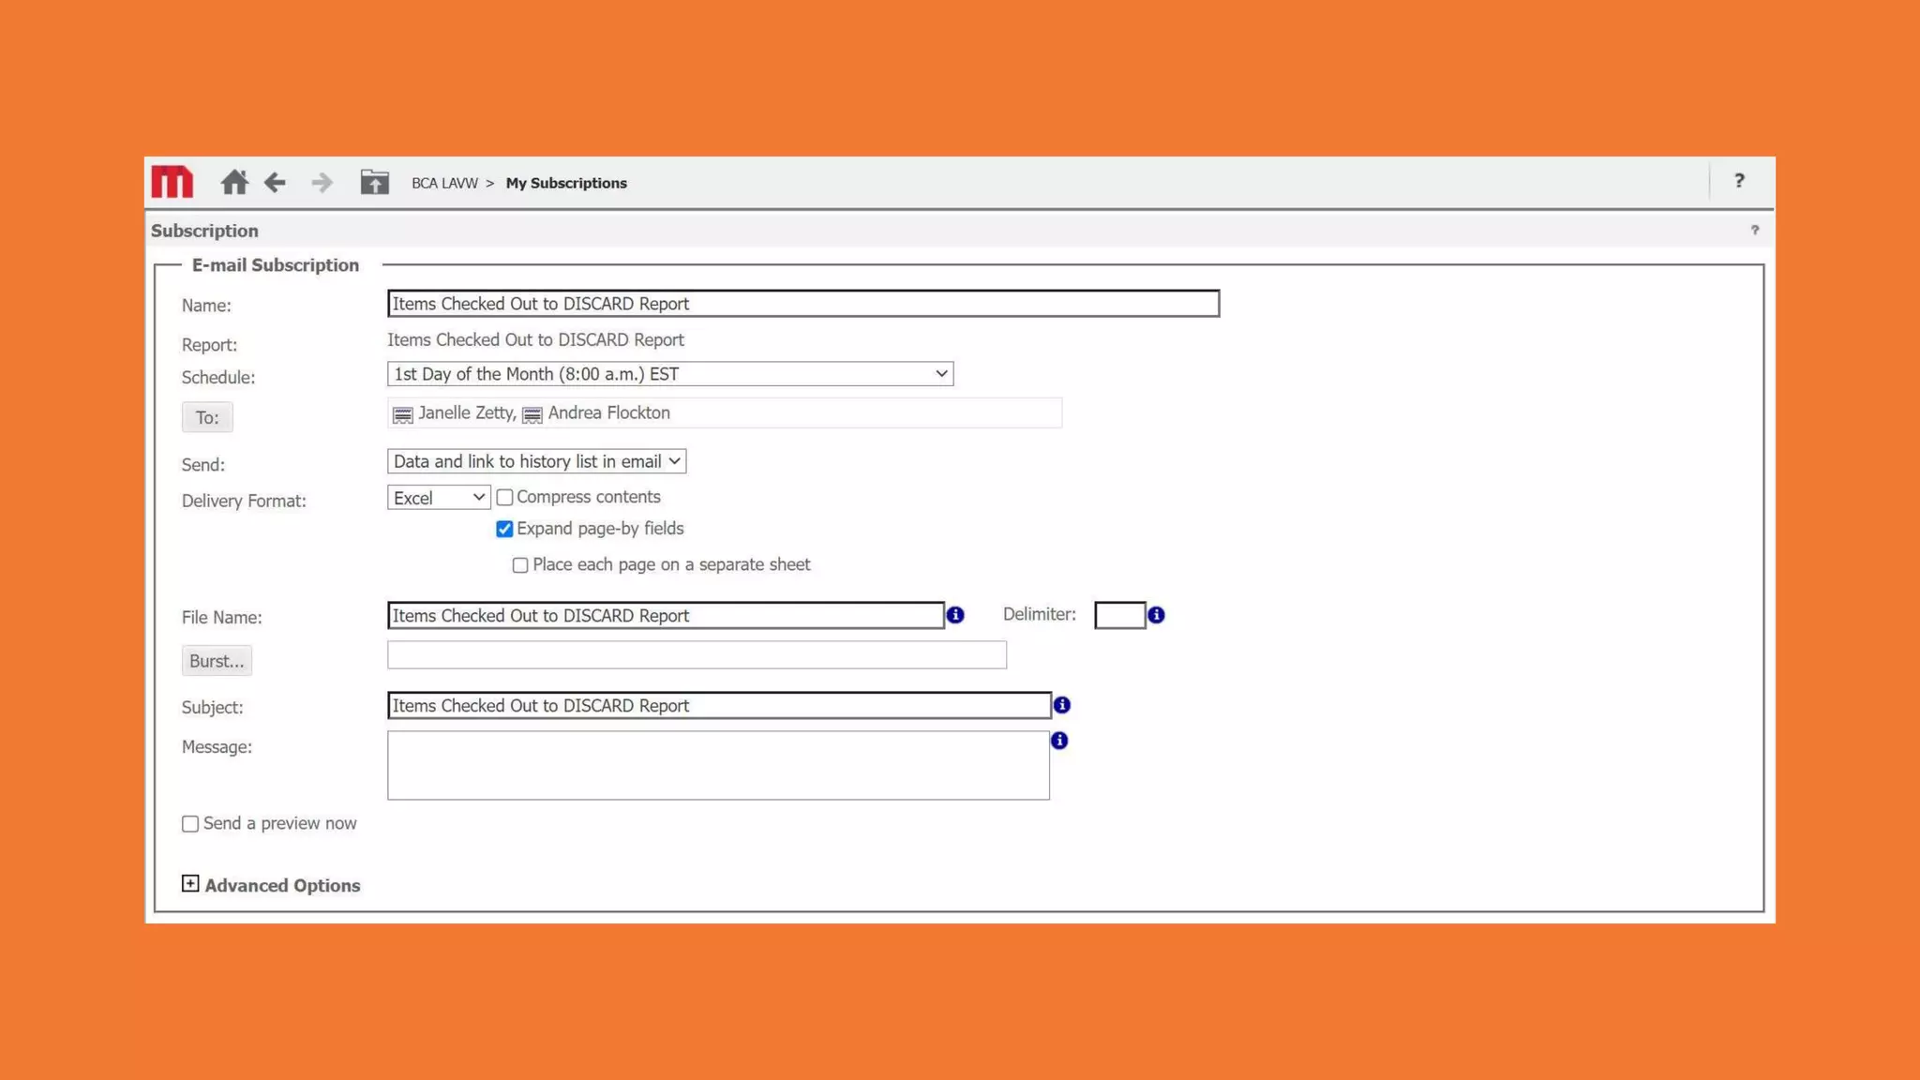Click the To: recipients button
This screenshot has width=1920, height=1080.
click(207, 417)
